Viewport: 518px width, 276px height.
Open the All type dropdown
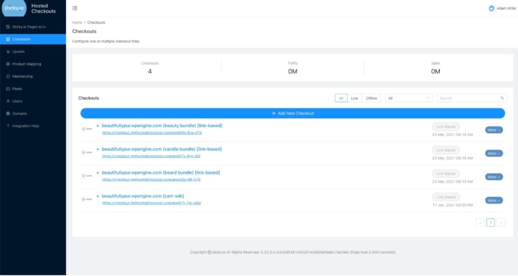pyautogui.click(x=409, y=98)
